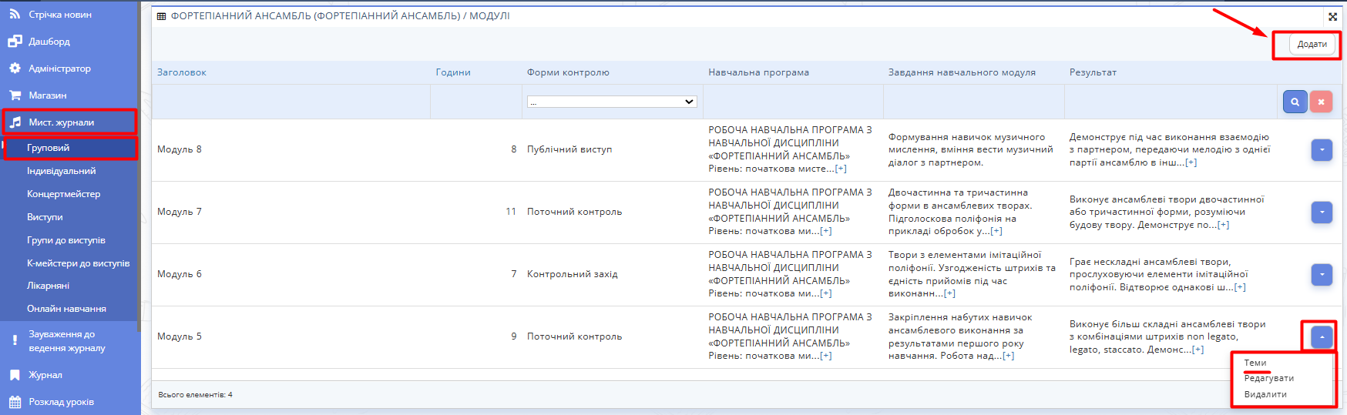
Task: Expand truncated Результат text of Модуль 8
Action: [1191, 162]
